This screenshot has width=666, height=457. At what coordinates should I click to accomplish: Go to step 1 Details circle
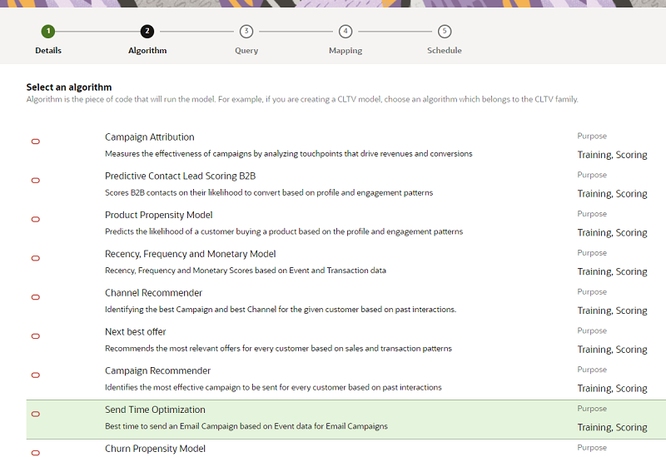pyautogui.click(x=48, y=32)
